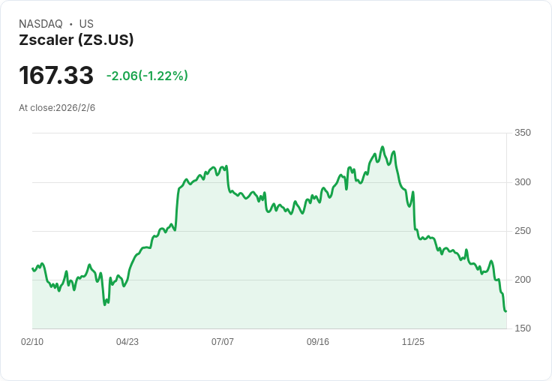
Task: Select the 04/23 date on x-axis
Action: click(x=127, y=342)
